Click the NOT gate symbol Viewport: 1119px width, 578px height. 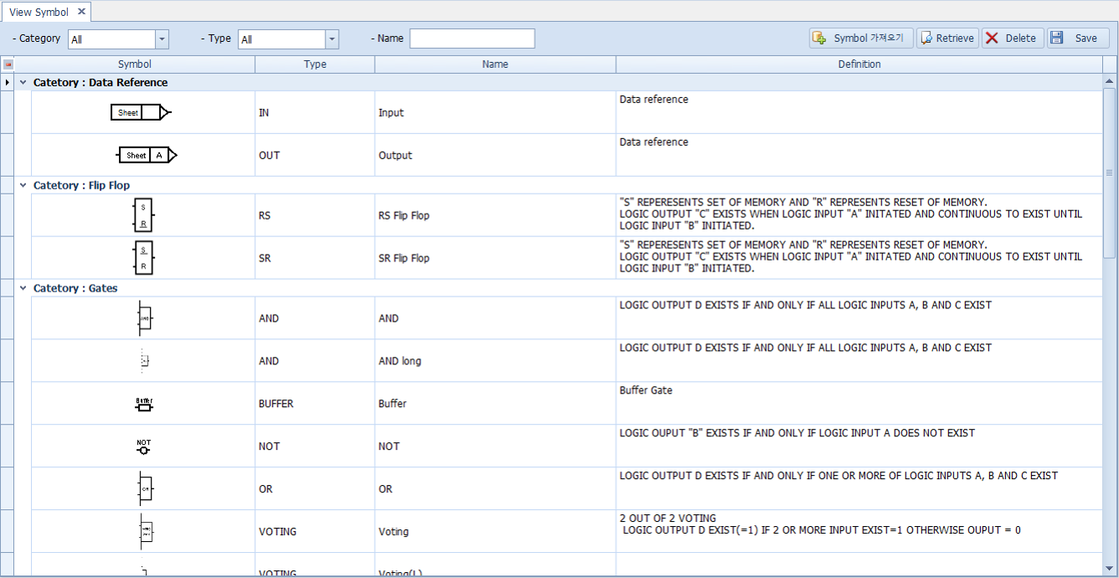point(142,445)
